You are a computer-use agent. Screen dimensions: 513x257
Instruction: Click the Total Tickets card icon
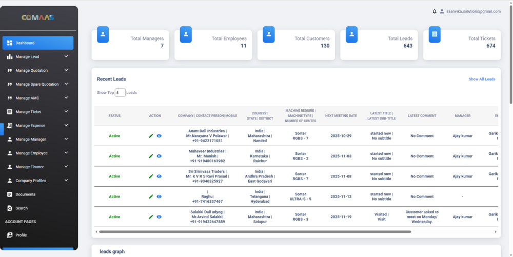click(435, 34)
